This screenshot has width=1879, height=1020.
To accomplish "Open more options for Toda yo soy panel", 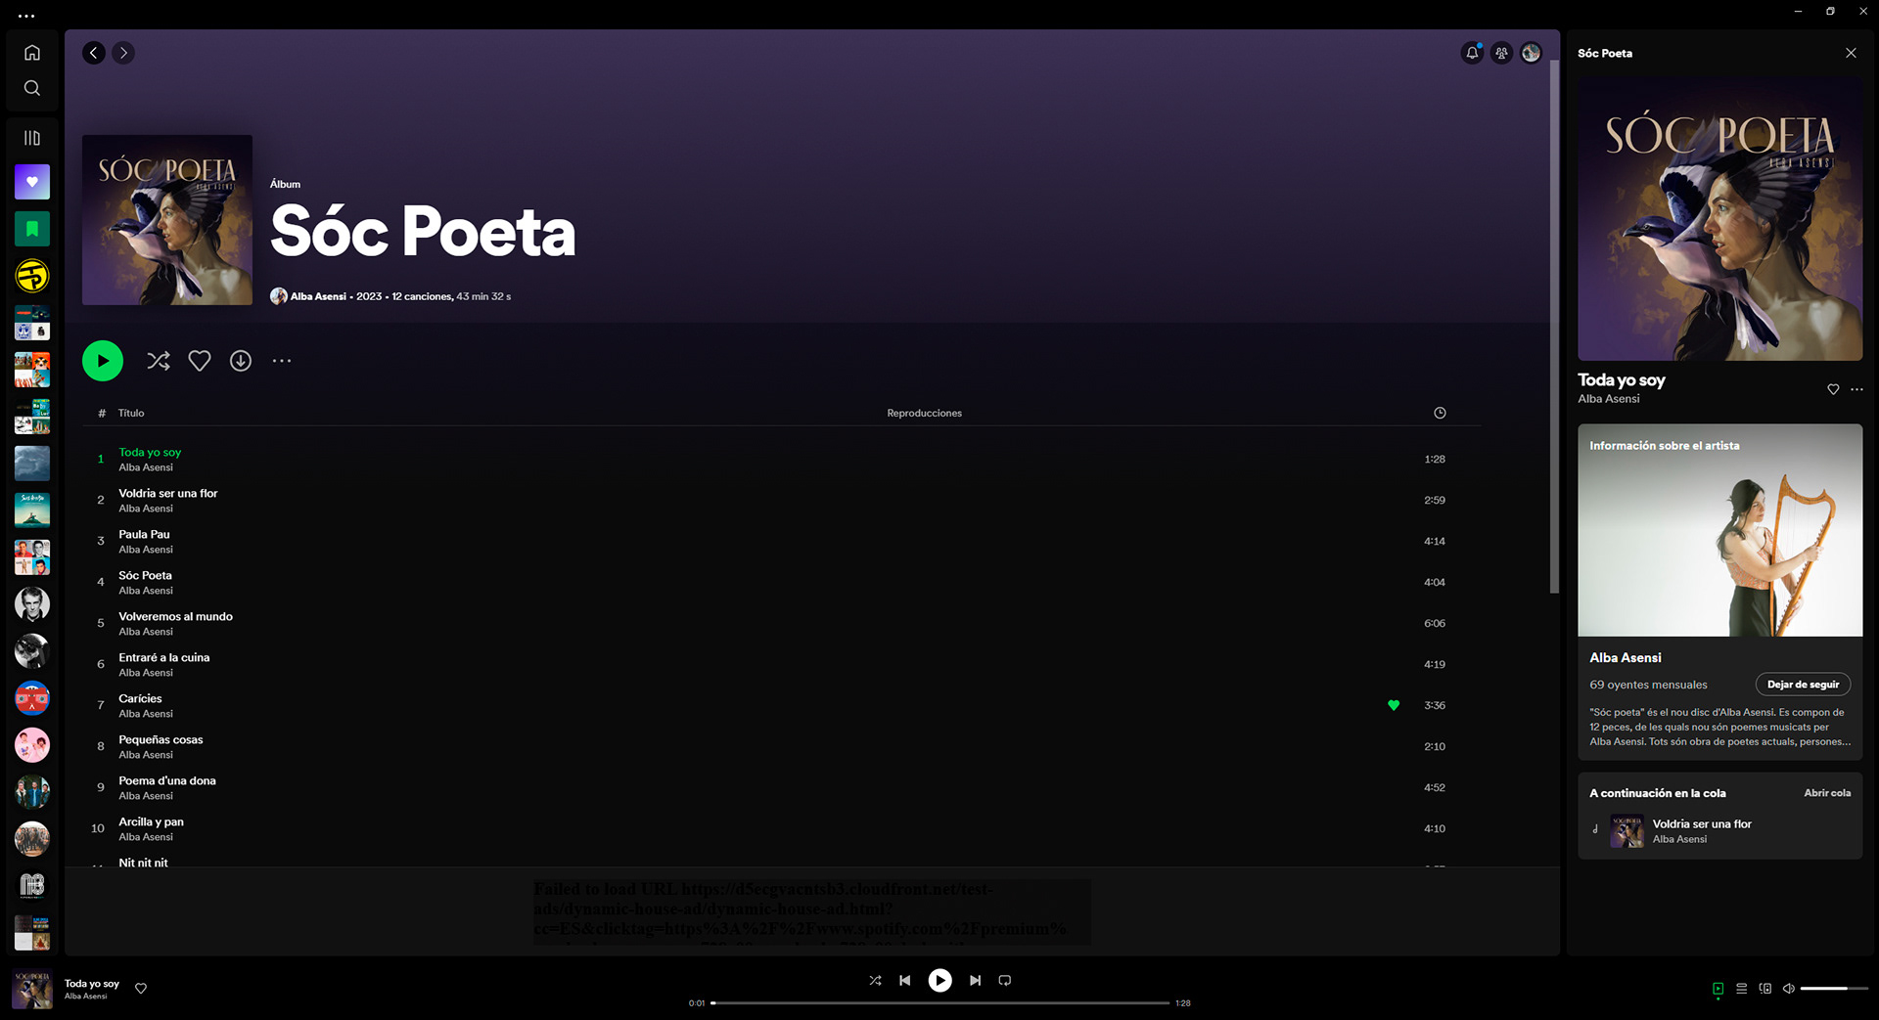I will (x=1856, y=389).
